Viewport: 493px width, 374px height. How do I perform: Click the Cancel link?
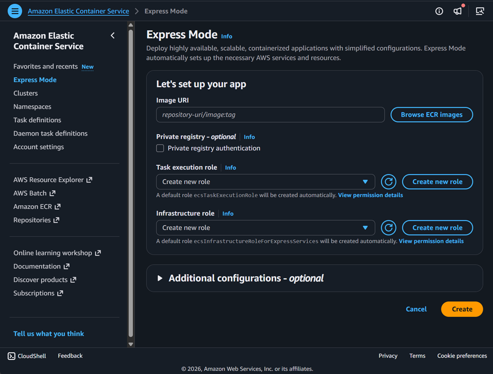(x=416, y=309)
